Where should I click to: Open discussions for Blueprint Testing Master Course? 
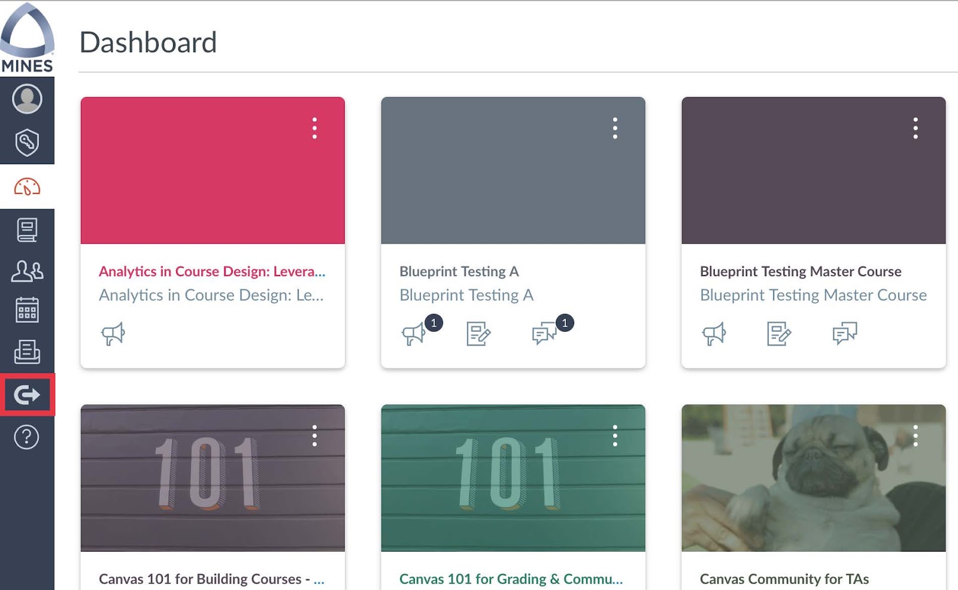[x=845, y=334]
